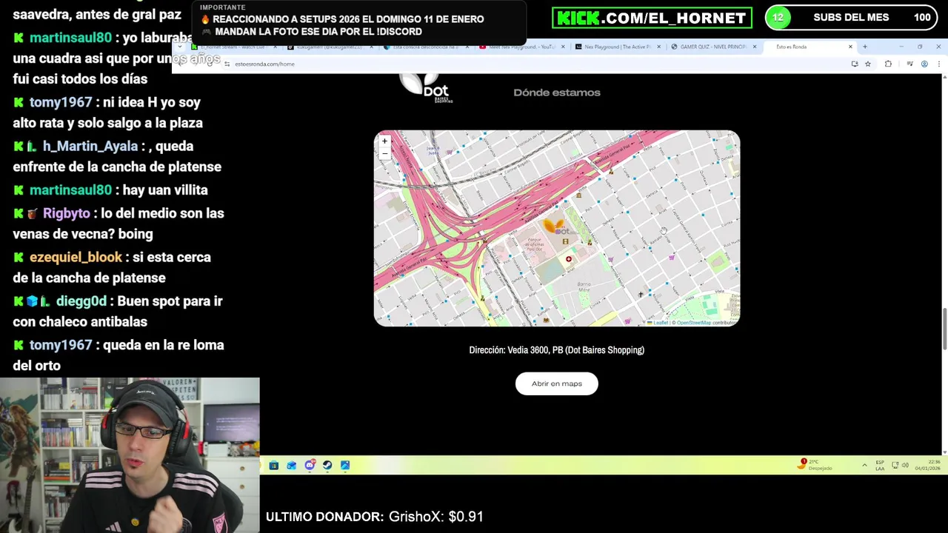Zoom in on the Leaflet map
This screenshot has height=533, width=948.
coord(384,141)
